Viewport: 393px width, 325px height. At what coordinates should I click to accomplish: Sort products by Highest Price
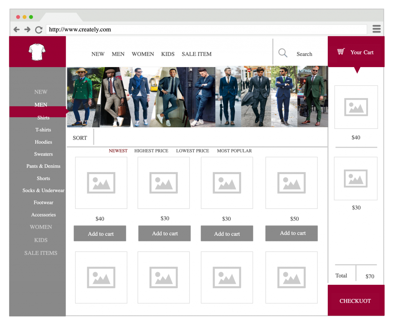(x=151, y=151)
